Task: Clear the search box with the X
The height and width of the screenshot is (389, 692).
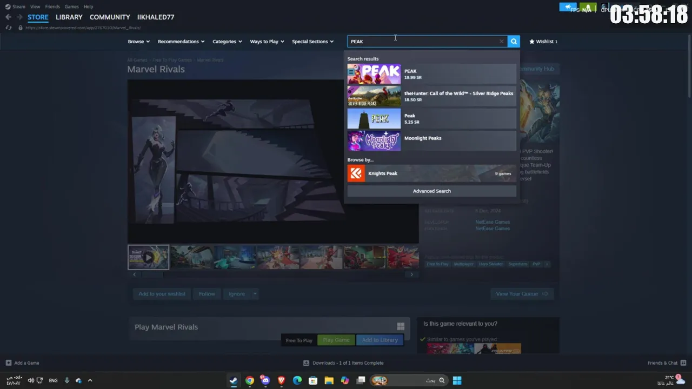Action: point(502,41)
